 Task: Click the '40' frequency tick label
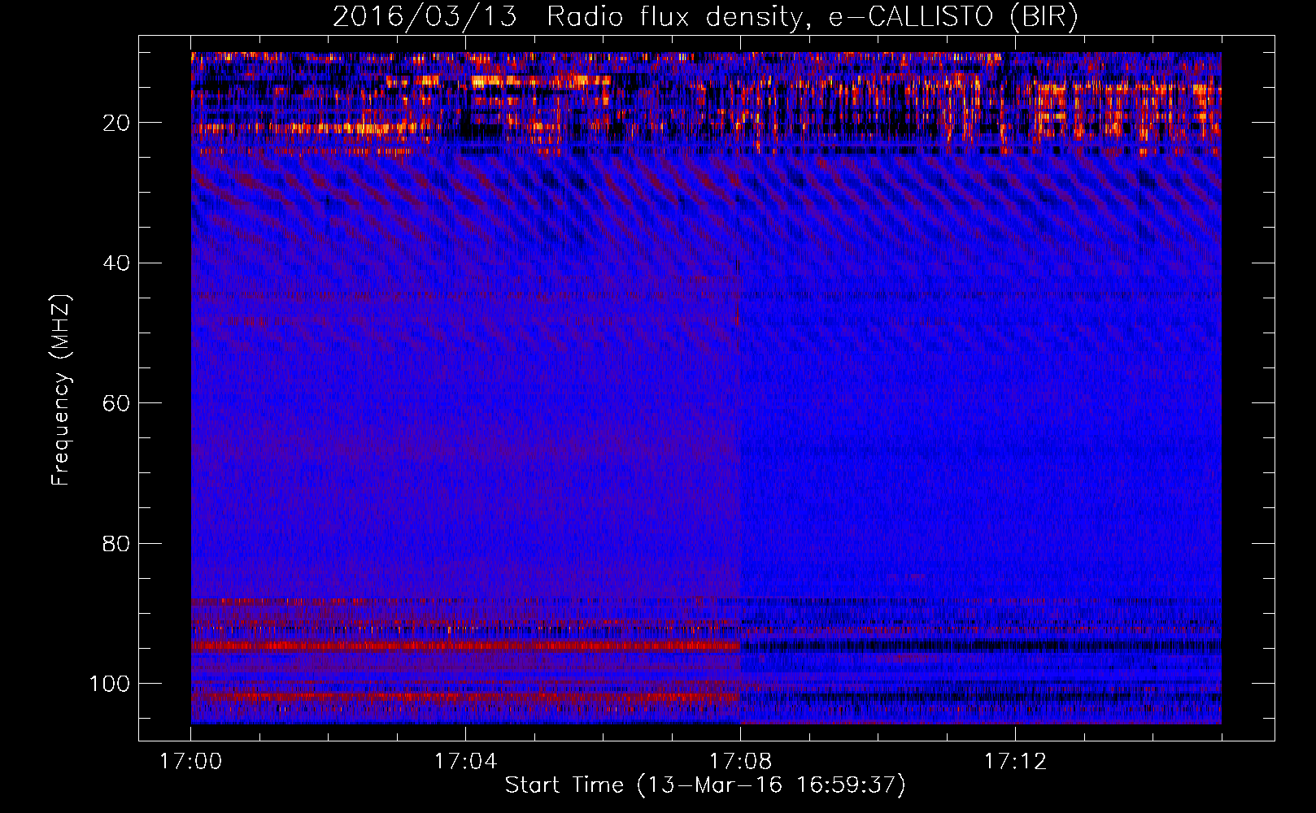pyautogui.click(x=116, y=263)
